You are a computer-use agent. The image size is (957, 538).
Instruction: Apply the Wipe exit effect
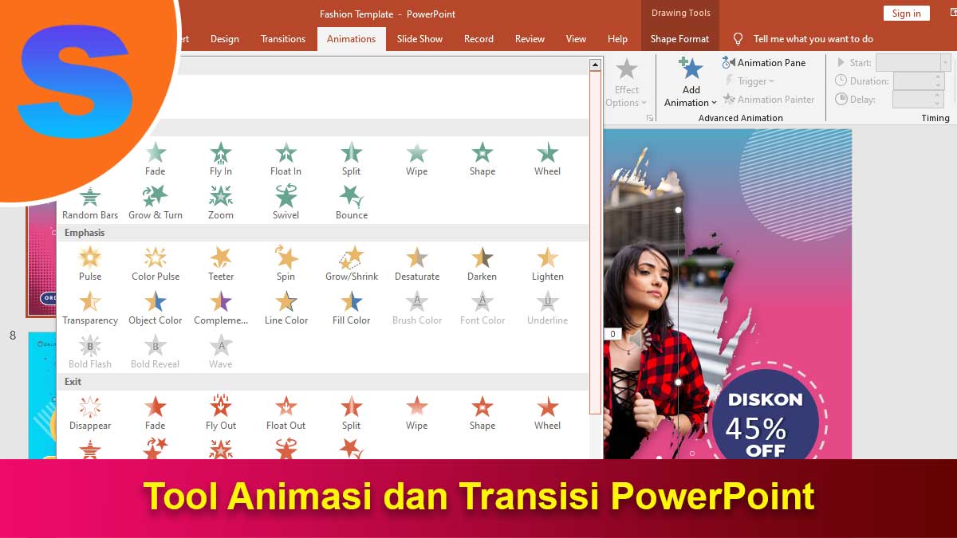click(417, 413)
